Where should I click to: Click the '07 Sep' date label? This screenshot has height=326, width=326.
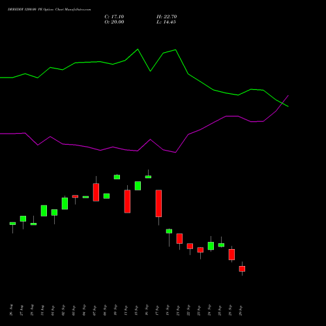[95, 310]
